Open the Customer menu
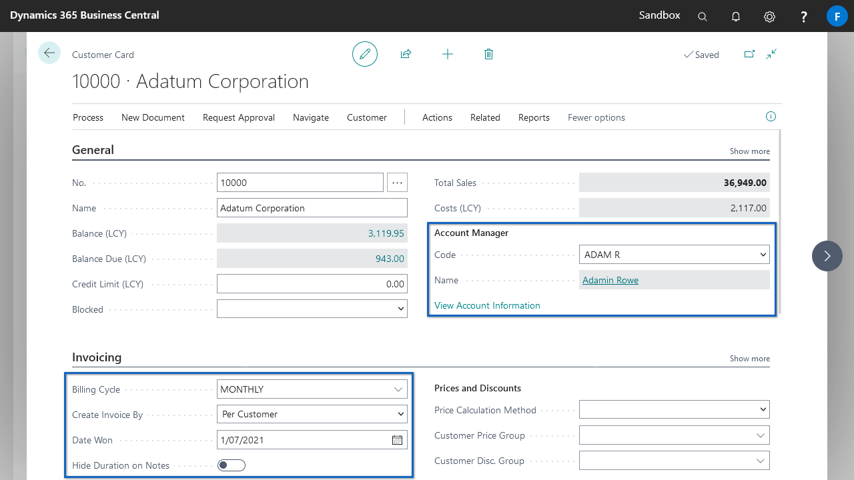854x480 pixels. click(x=367, y=117)
